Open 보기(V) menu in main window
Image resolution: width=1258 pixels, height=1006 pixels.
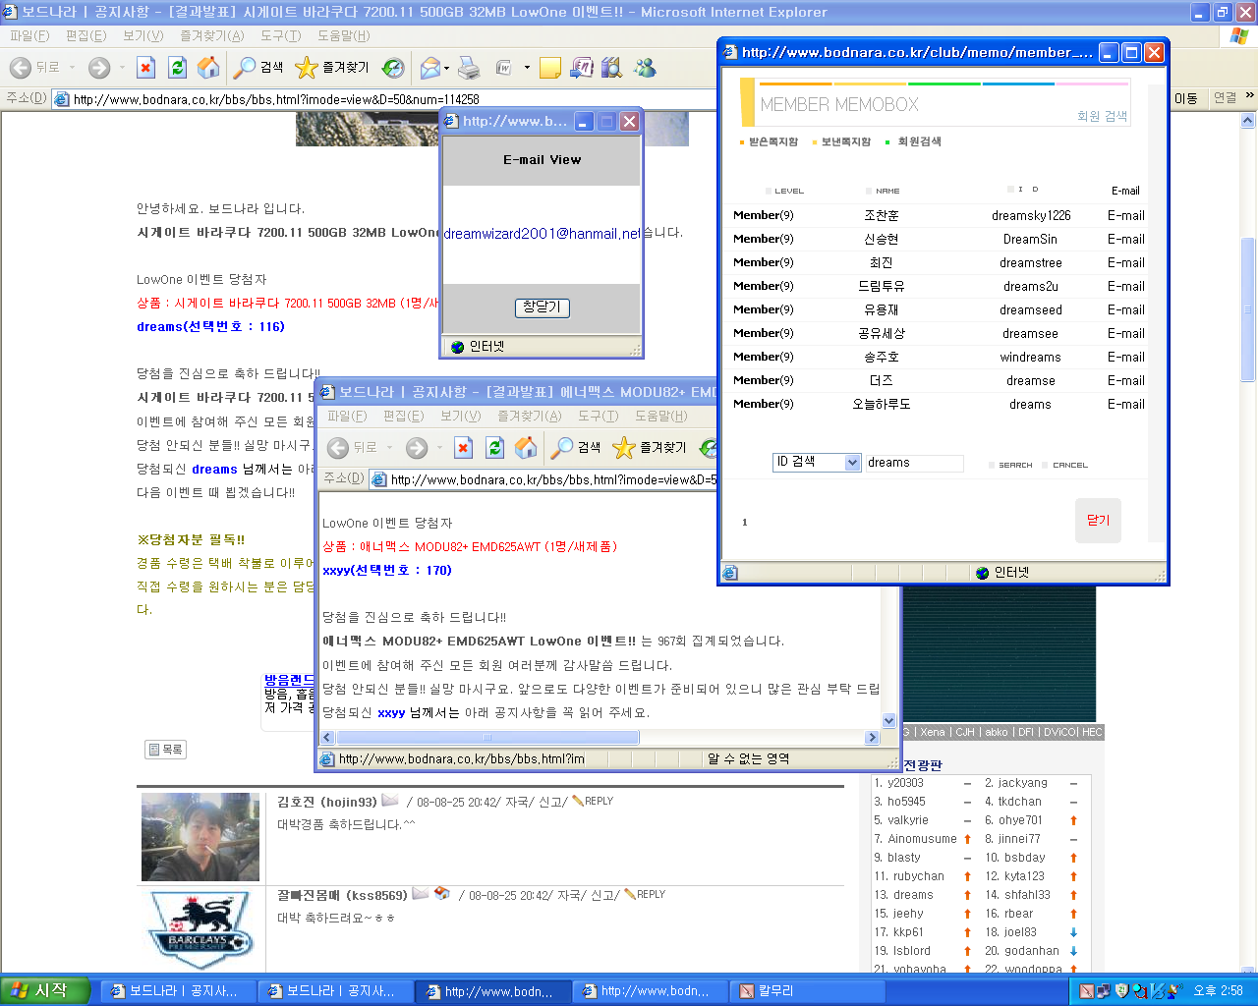143,35
